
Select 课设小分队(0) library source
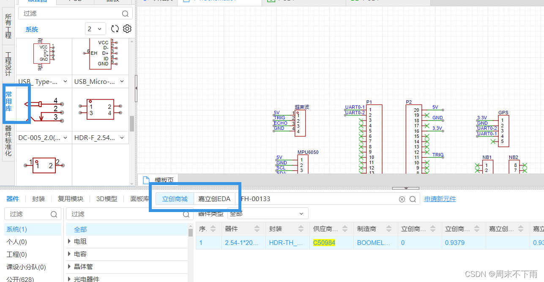tap(33, 267)
